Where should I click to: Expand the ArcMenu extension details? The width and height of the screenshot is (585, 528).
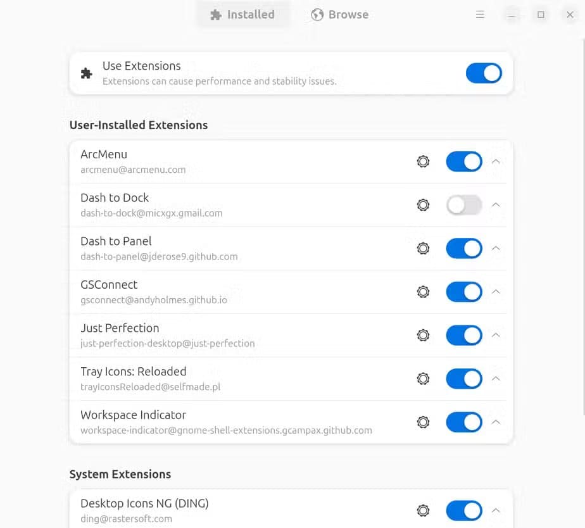pyautogui.click(x=496, y=161)
